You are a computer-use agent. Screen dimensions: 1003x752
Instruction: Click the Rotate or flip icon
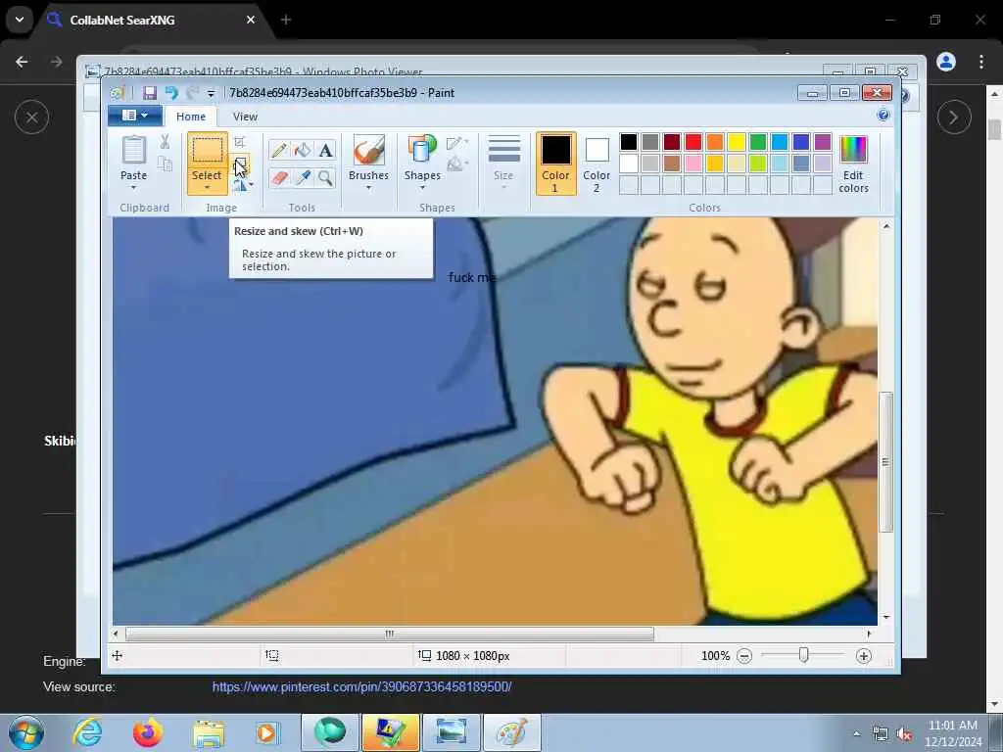click(x=239, y=185)
